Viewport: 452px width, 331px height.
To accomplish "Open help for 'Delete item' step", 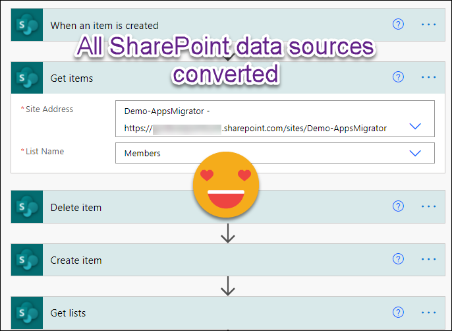I will tap(398, 206).
